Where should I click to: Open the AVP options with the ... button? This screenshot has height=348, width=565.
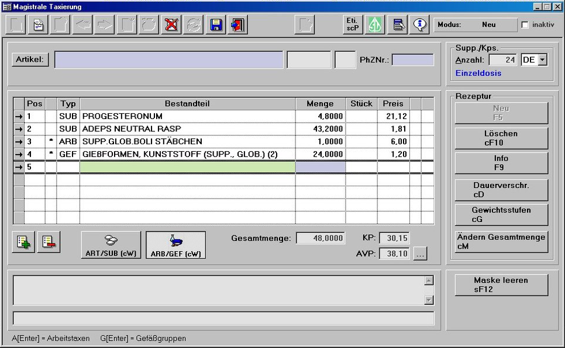[419, 253]
